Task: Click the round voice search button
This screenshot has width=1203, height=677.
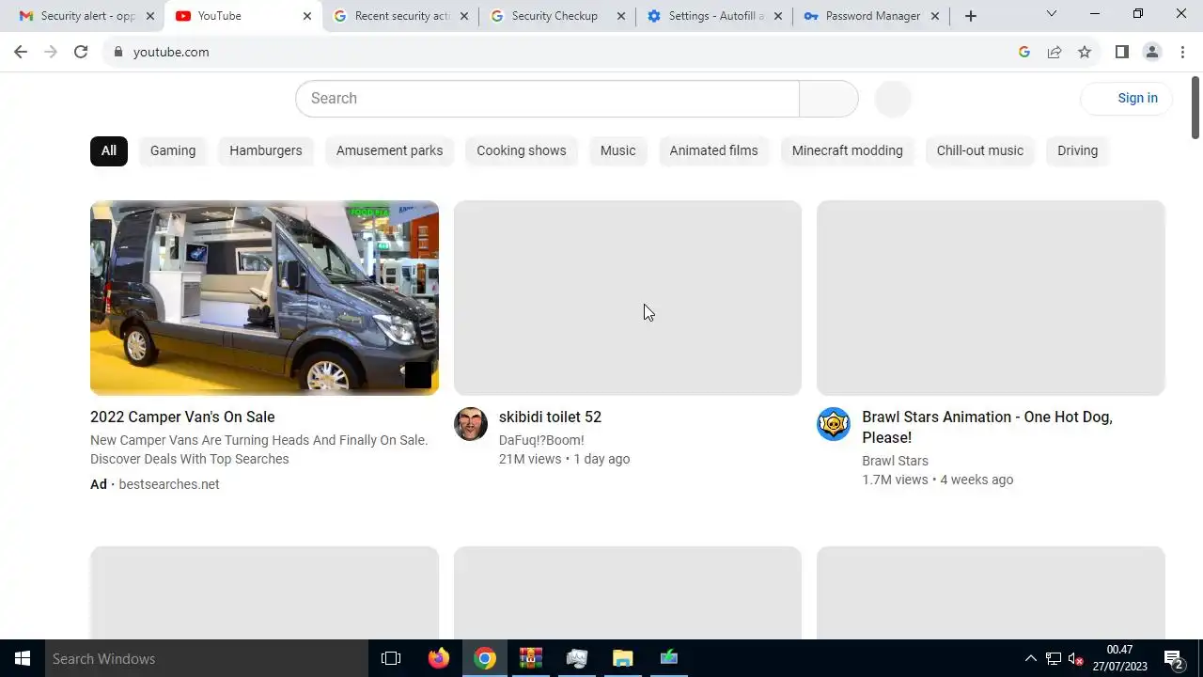Action: point(893,99)
